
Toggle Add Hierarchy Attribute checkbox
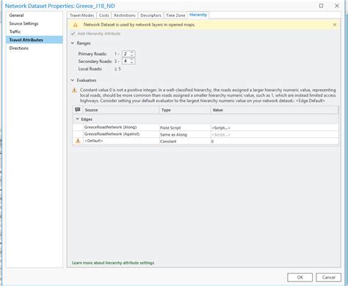73,34
